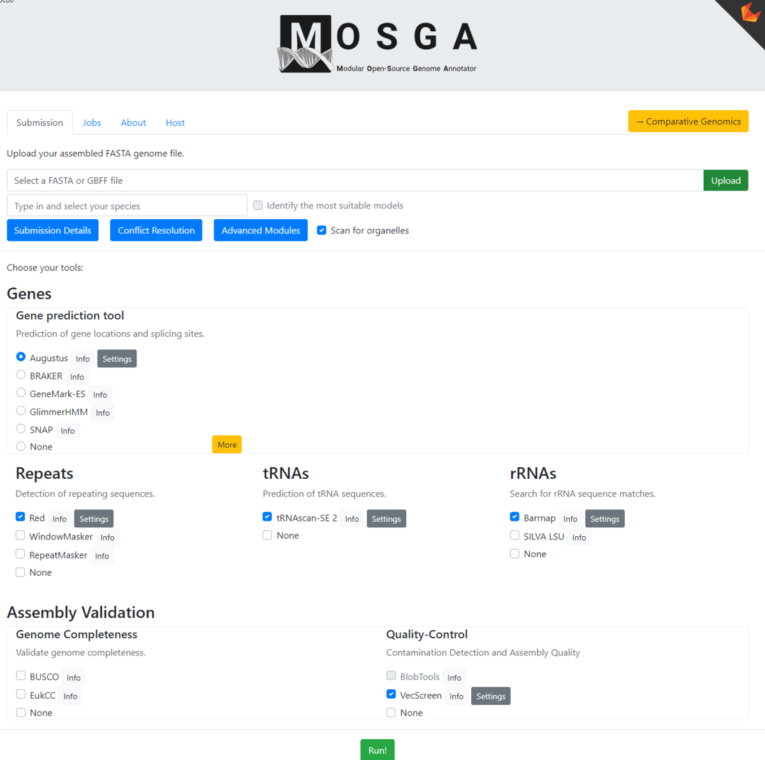The width and height of the screenshot is (765, 760).
Task: Enable EukCC checkbox
Action: [21, 694]
